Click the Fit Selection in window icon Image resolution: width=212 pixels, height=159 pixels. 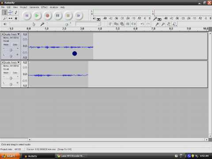[x=169, y=24]
